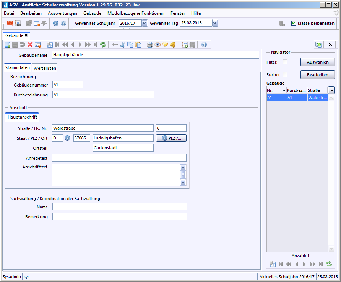
Task: Click into the Gebäudename input field
Action: pyautogui.click(x=155, y=55)
